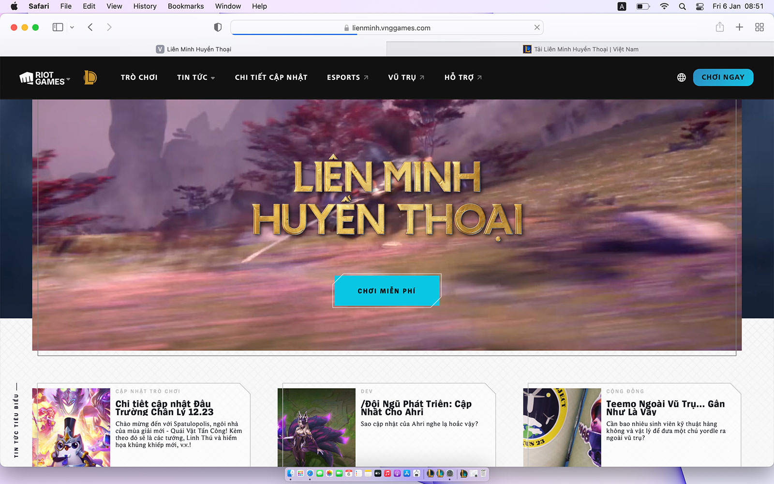Click the lienminh.vnggames.com address bar
Screen dimensions: 774x484
(387, 28)
